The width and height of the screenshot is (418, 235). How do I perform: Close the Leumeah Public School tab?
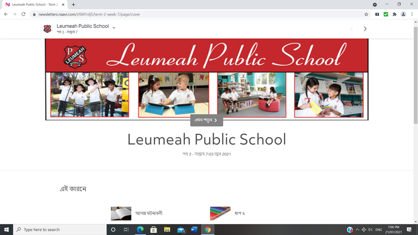pos(63,5)
